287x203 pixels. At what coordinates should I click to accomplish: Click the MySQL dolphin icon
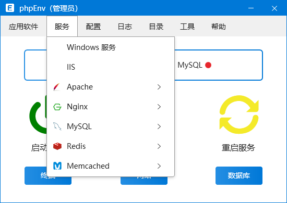[57, 126]
